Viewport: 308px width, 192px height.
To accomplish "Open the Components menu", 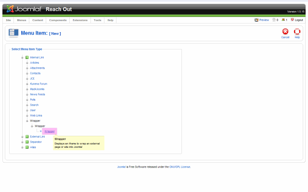I will 58,20.
